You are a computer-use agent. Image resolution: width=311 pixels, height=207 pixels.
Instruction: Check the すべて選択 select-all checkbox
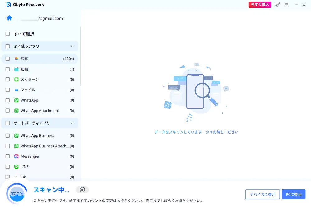click(7, 34)
